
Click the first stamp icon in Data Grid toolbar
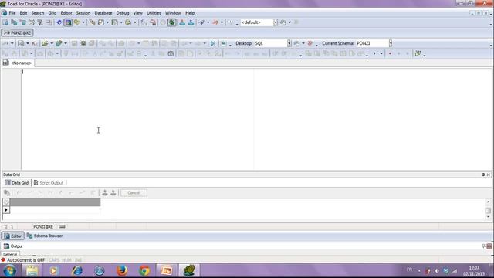point(105,192)
